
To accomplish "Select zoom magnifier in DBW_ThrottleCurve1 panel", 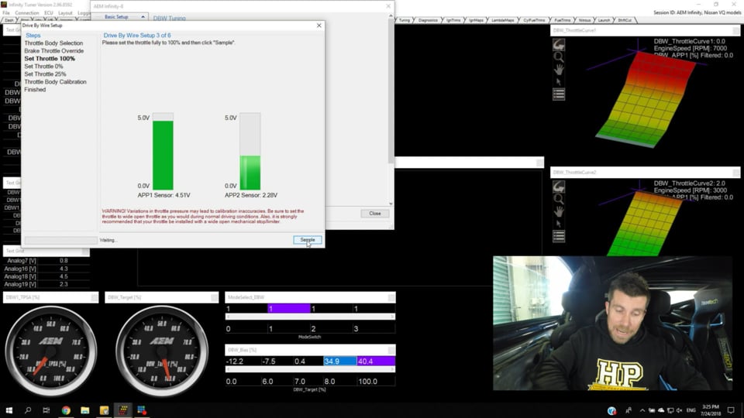I will (559, 57).
